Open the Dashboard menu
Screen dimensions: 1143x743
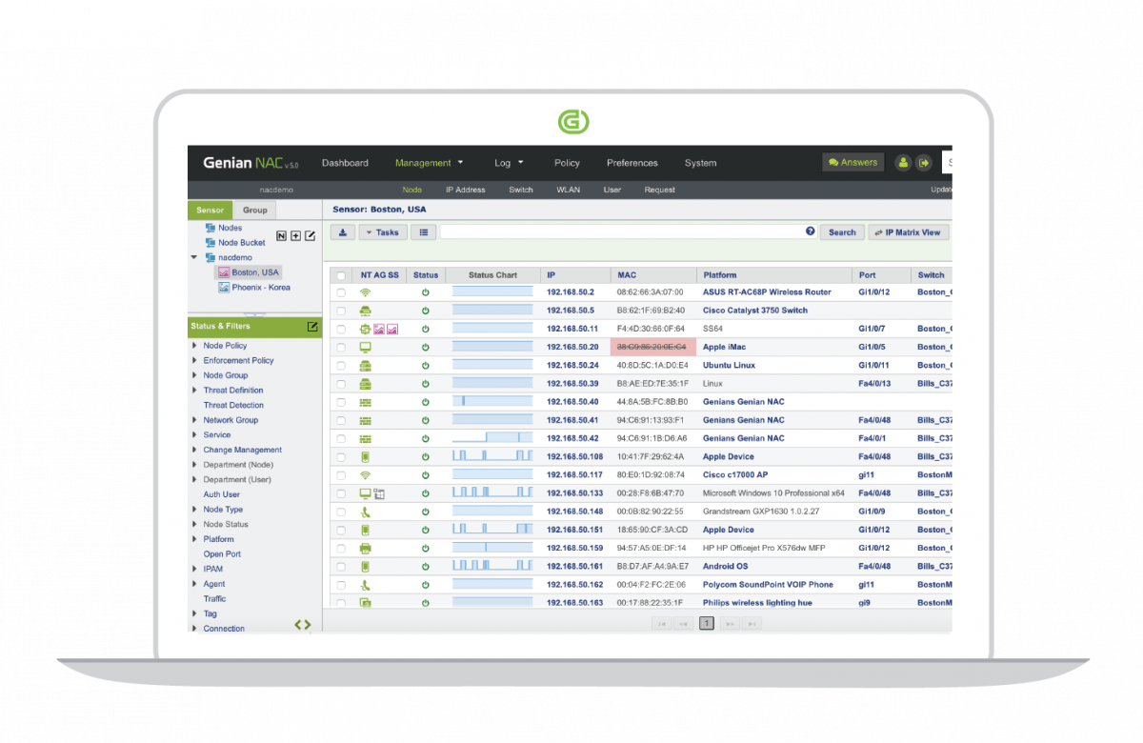coord(345,163)
